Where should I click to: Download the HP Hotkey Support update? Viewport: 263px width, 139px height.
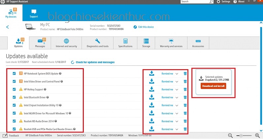coord(151,89)
